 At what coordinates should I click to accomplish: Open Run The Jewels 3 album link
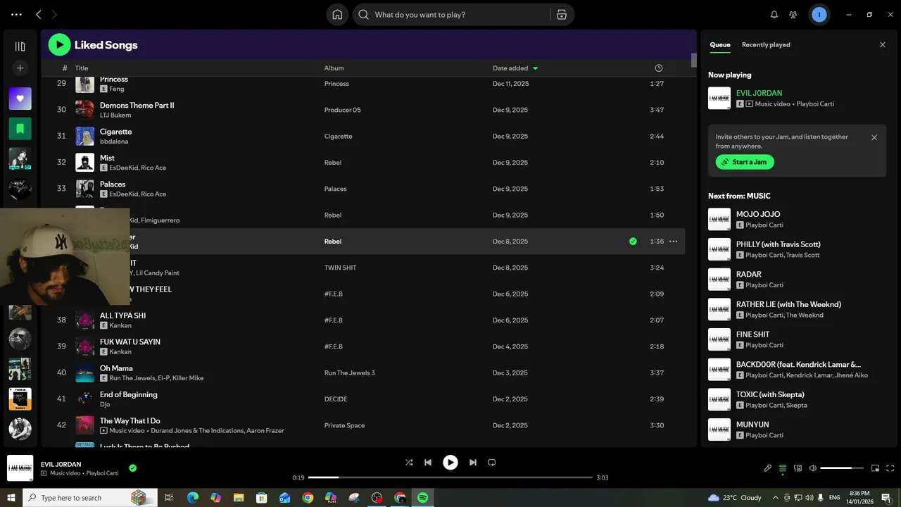350,373
